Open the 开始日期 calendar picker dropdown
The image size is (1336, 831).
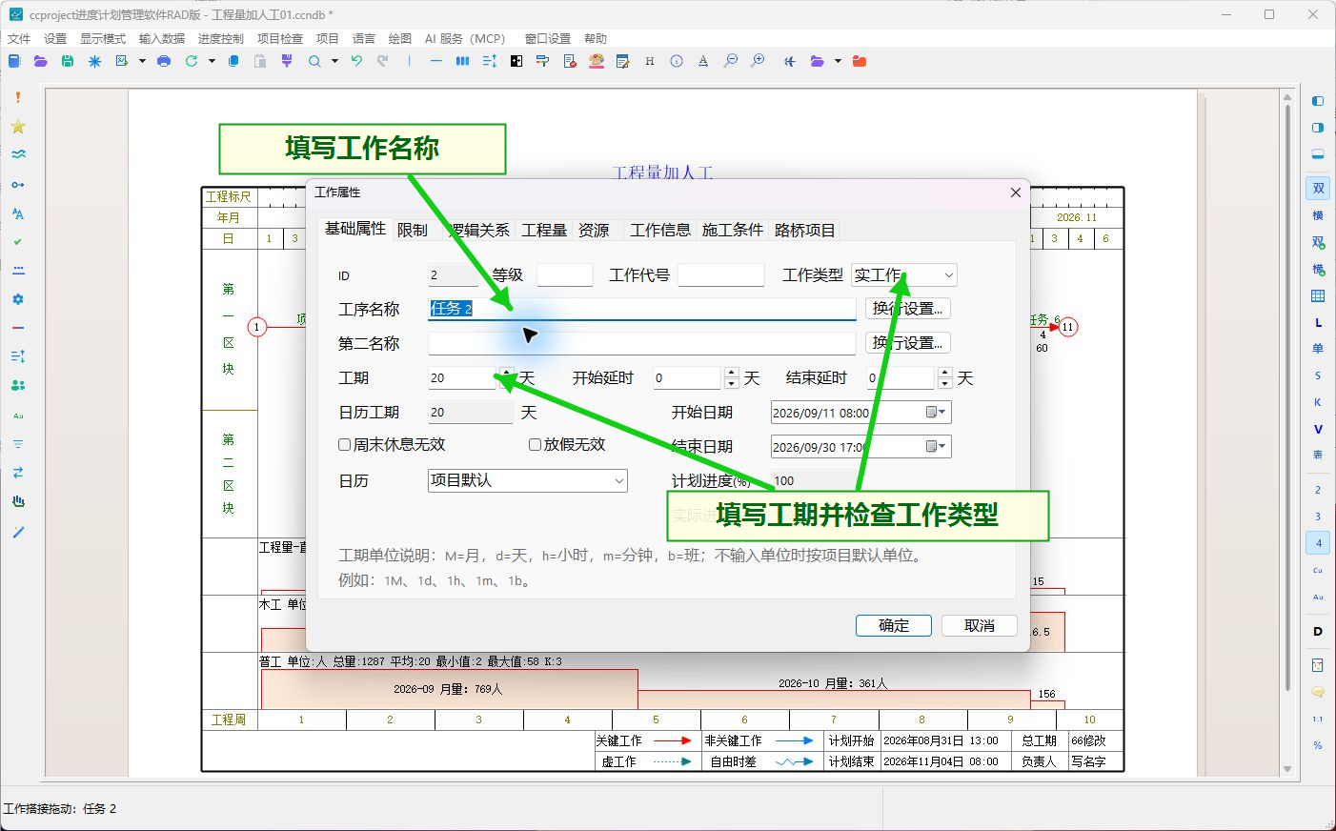[936, 413]
